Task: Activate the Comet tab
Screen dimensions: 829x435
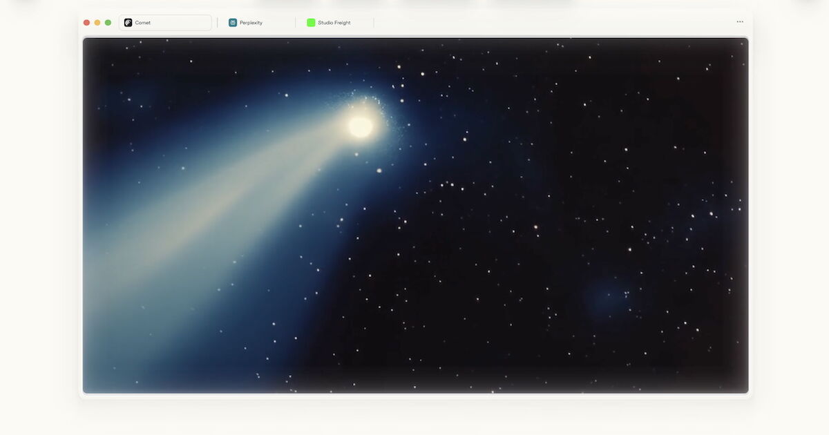Action: click(x=165, y=22)
